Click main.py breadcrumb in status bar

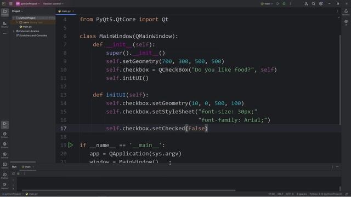tap(32, 194)
